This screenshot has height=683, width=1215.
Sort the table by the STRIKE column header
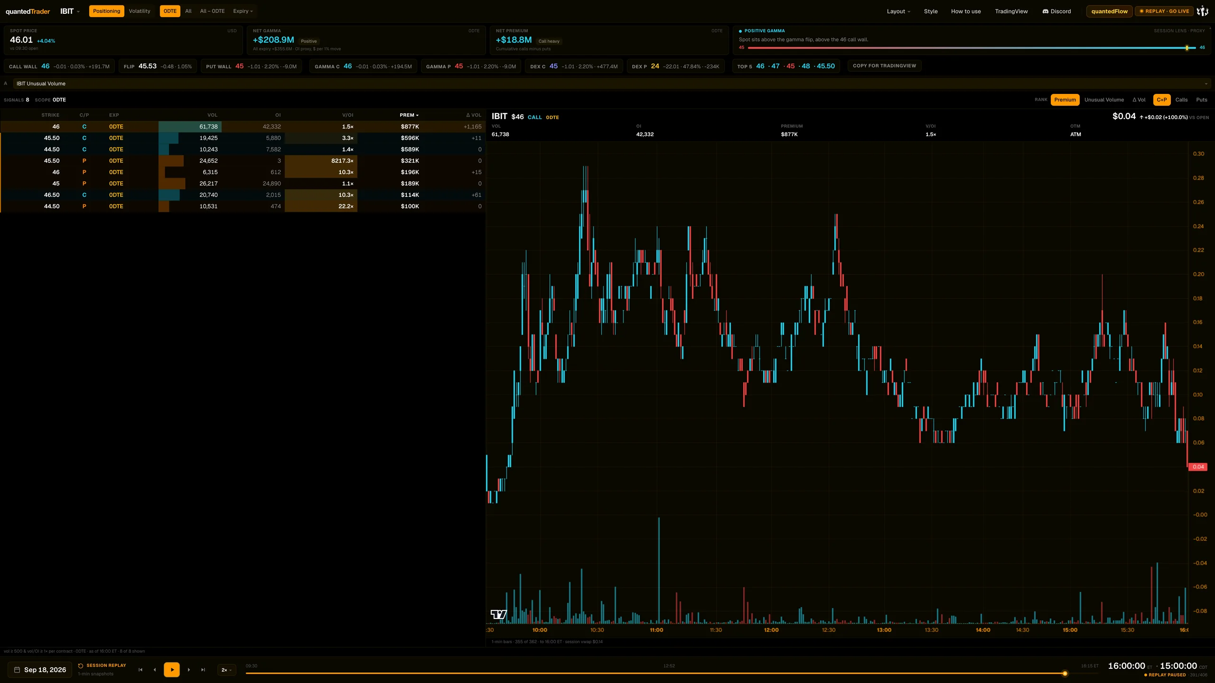(x=50, y=115)
